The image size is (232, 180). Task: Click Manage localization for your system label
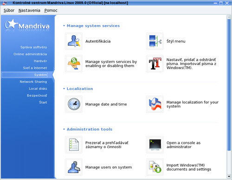193,104
